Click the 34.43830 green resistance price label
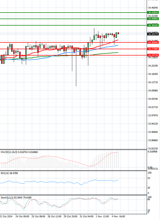Image resolution: width=160 pixels, height=219 pixels. pyautogui.click(x=153, y=13)
